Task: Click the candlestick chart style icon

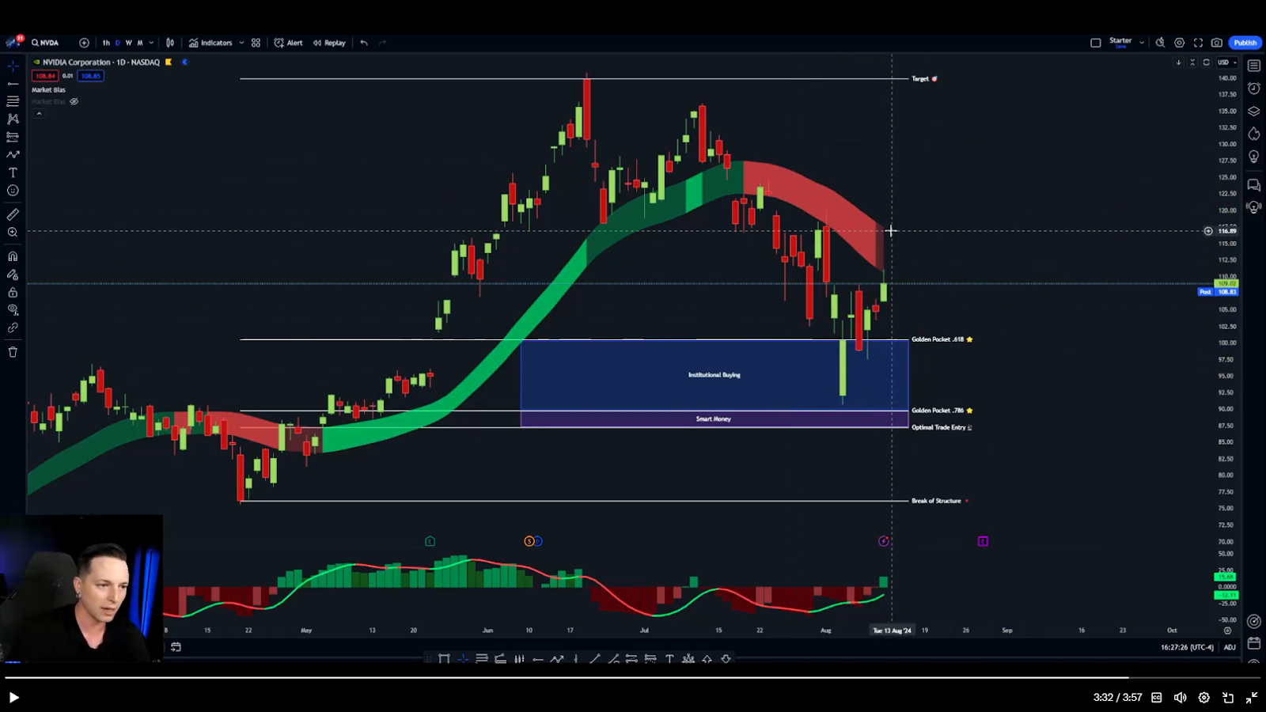Action: click(x=169, y=43)
